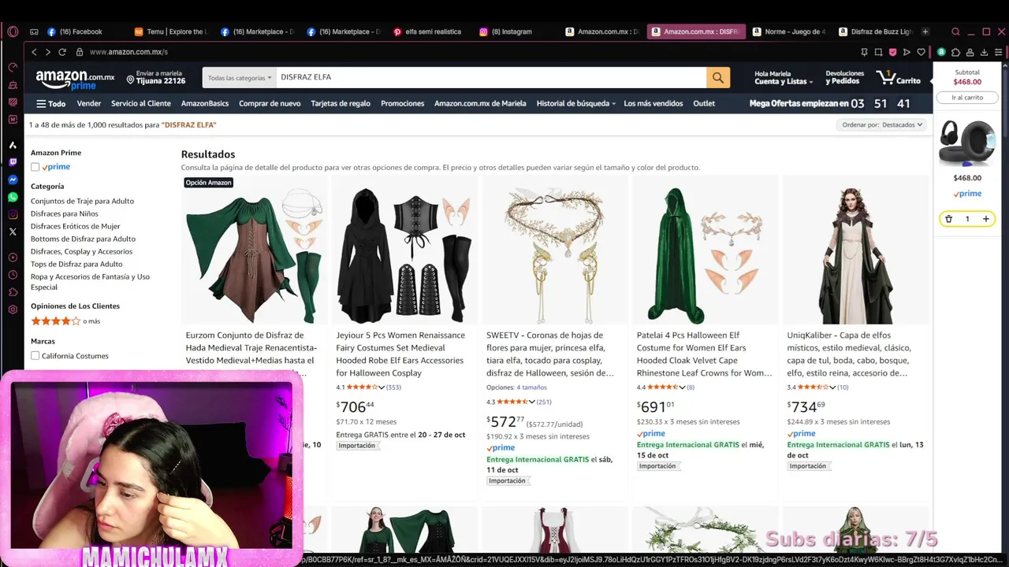1009x567 pixels.
Task: Switch to Norme - Juego de tab
Action: [x=788, y=31]
